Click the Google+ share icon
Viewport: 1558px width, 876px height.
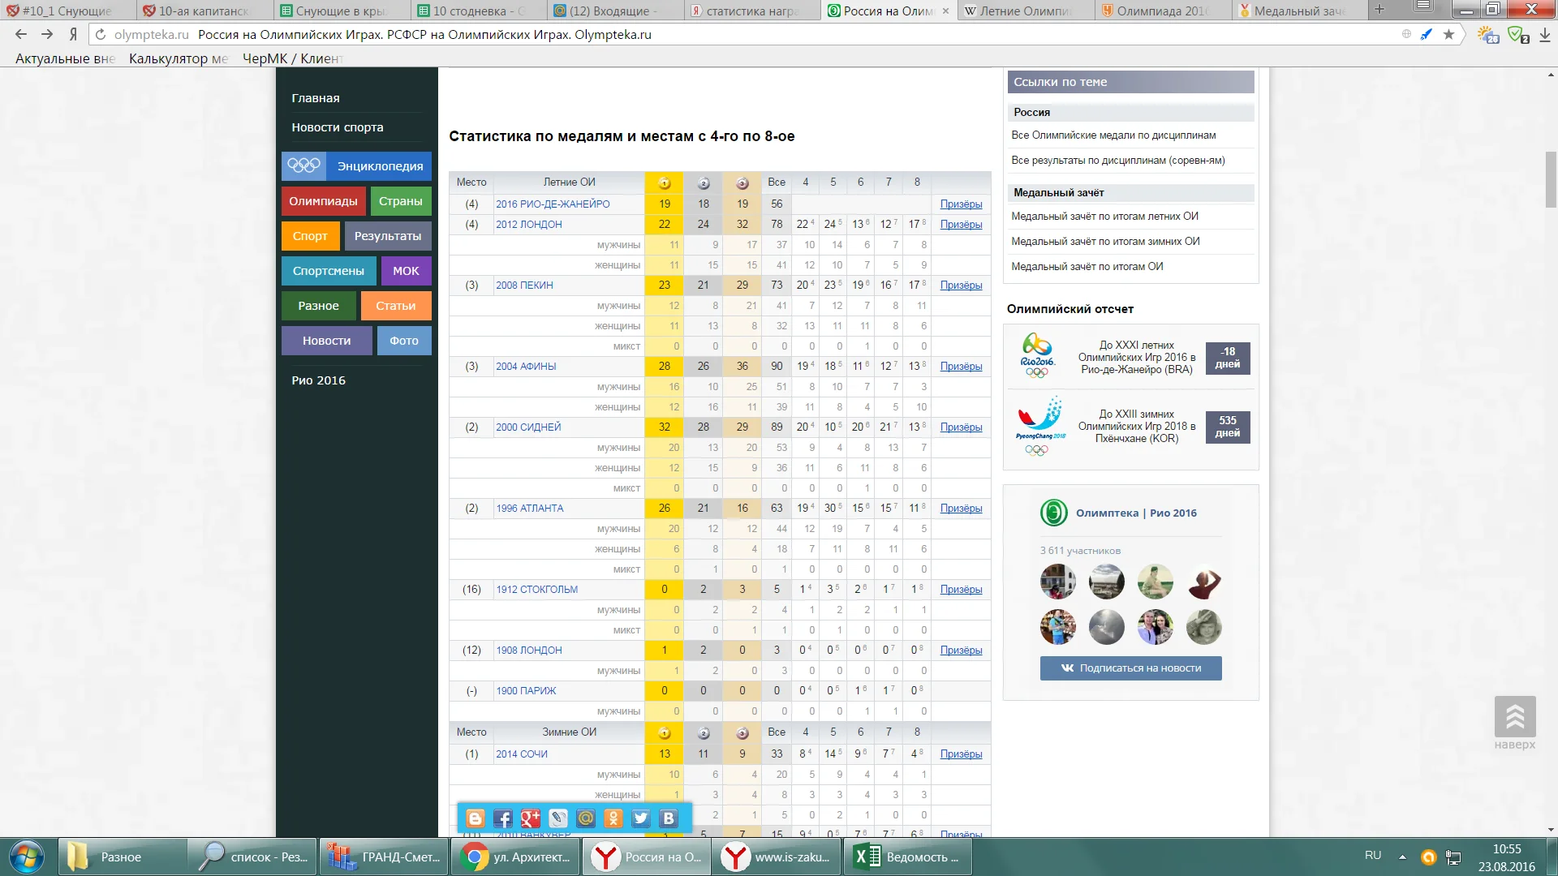pos(531,818)
